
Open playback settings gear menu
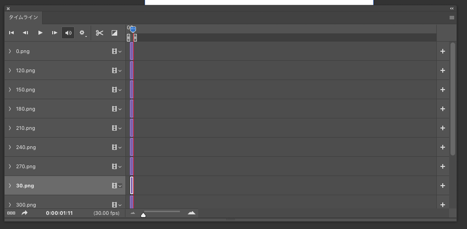pyautogui.click(x=82, y=33)
